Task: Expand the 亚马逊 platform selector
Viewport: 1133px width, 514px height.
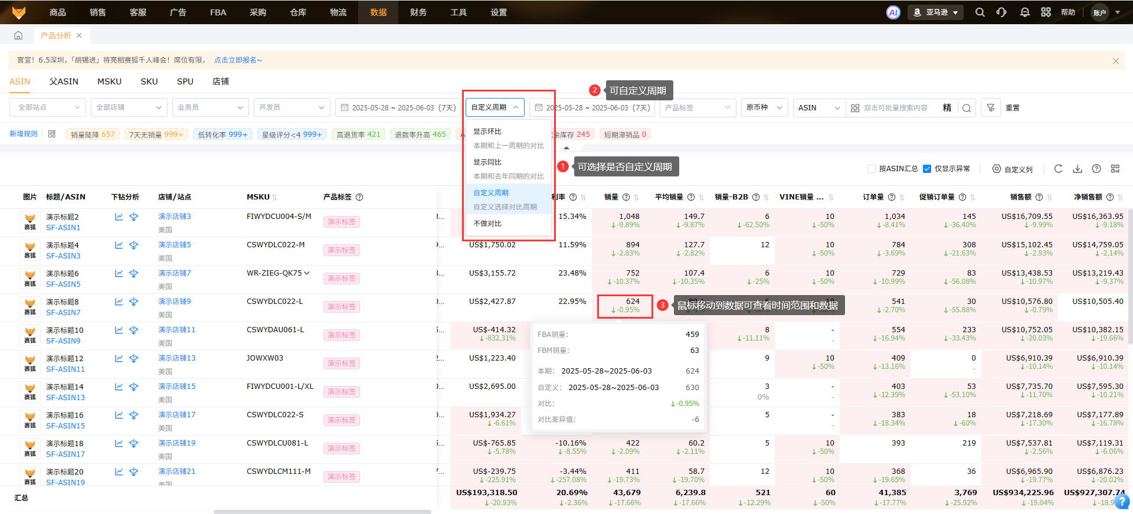Action: (x=936, y=12)
